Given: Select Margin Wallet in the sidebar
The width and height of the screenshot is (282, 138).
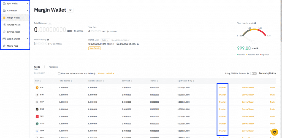Looking at the screenshot, I should pyautogui.click(x=15, y=18).
